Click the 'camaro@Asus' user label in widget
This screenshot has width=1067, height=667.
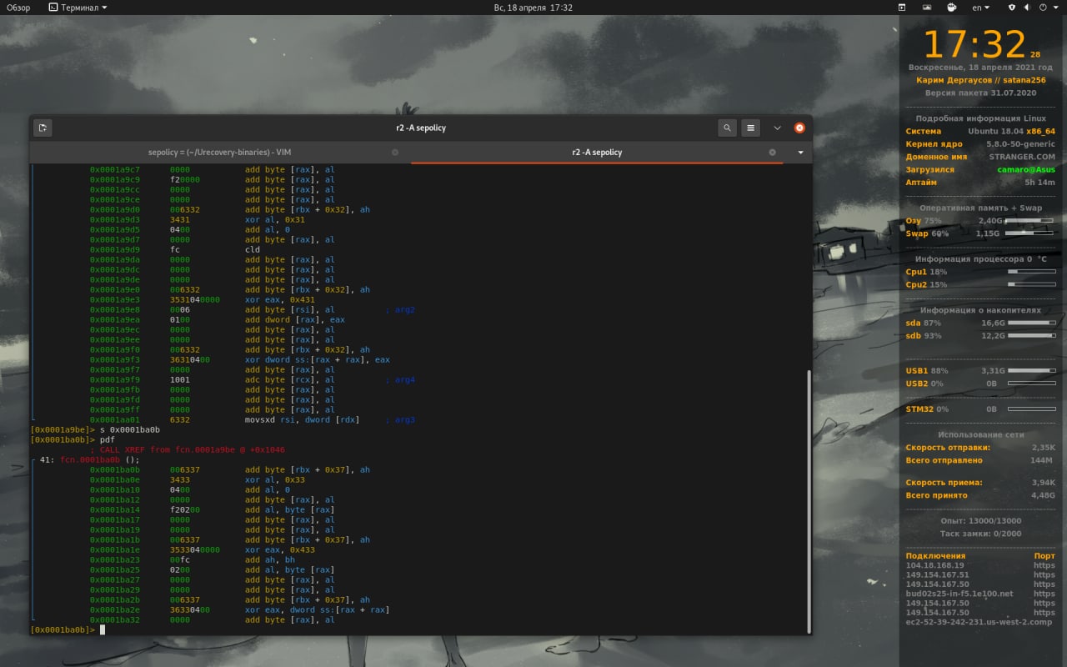[x=1026, y=169]
